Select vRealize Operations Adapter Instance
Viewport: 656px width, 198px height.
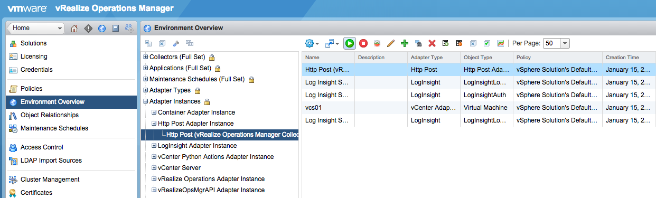(211, 179)
